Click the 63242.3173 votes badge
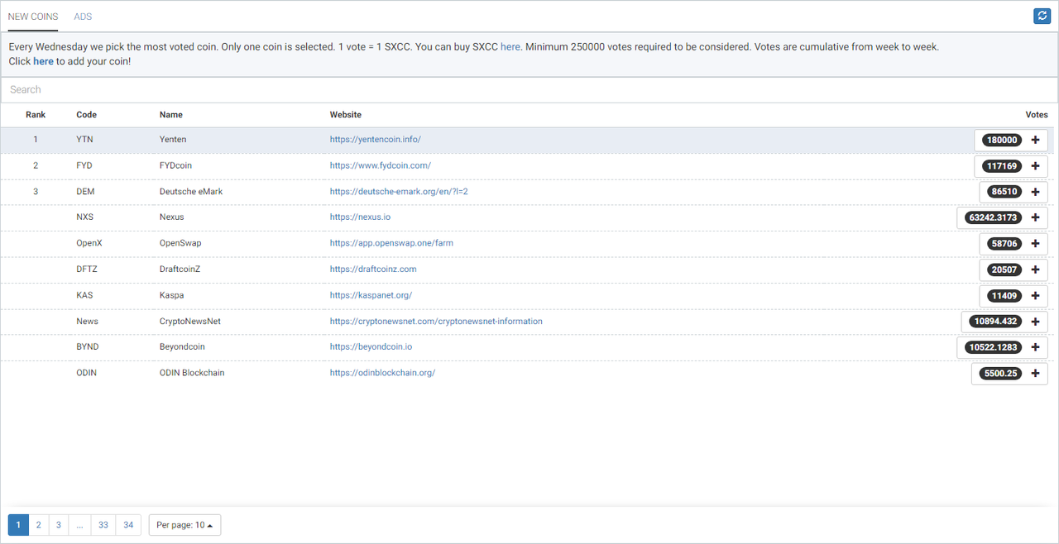The width and height of the screenshot is (1059, 544). [x=994, y=217]
